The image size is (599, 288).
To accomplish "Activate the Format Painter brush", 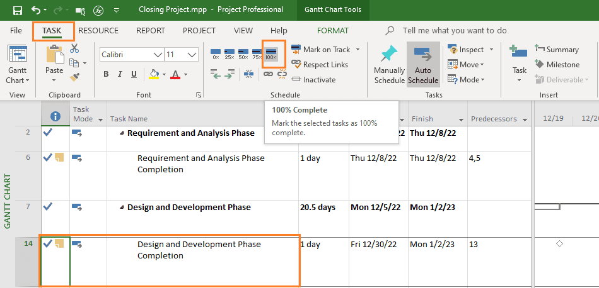I will click(x=74, y=77).
